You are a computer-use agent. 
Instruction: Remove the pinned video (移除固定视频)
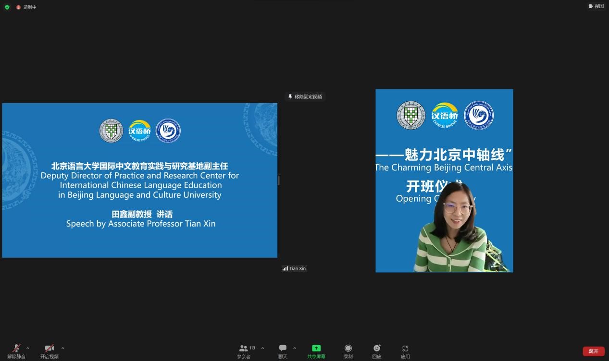point(305,96)
